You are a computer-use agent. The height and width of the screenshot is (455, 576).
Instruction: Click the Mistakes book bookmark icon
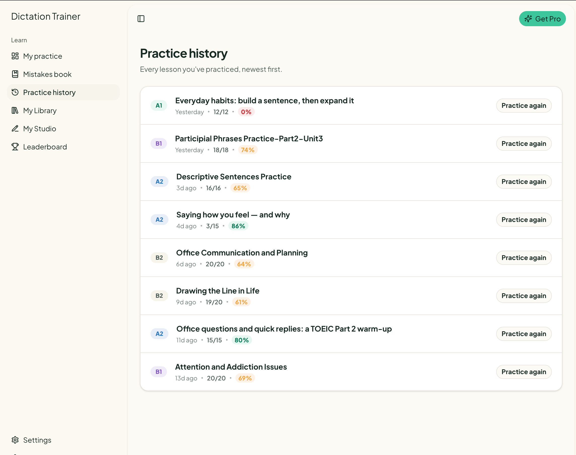coord(15,74)
